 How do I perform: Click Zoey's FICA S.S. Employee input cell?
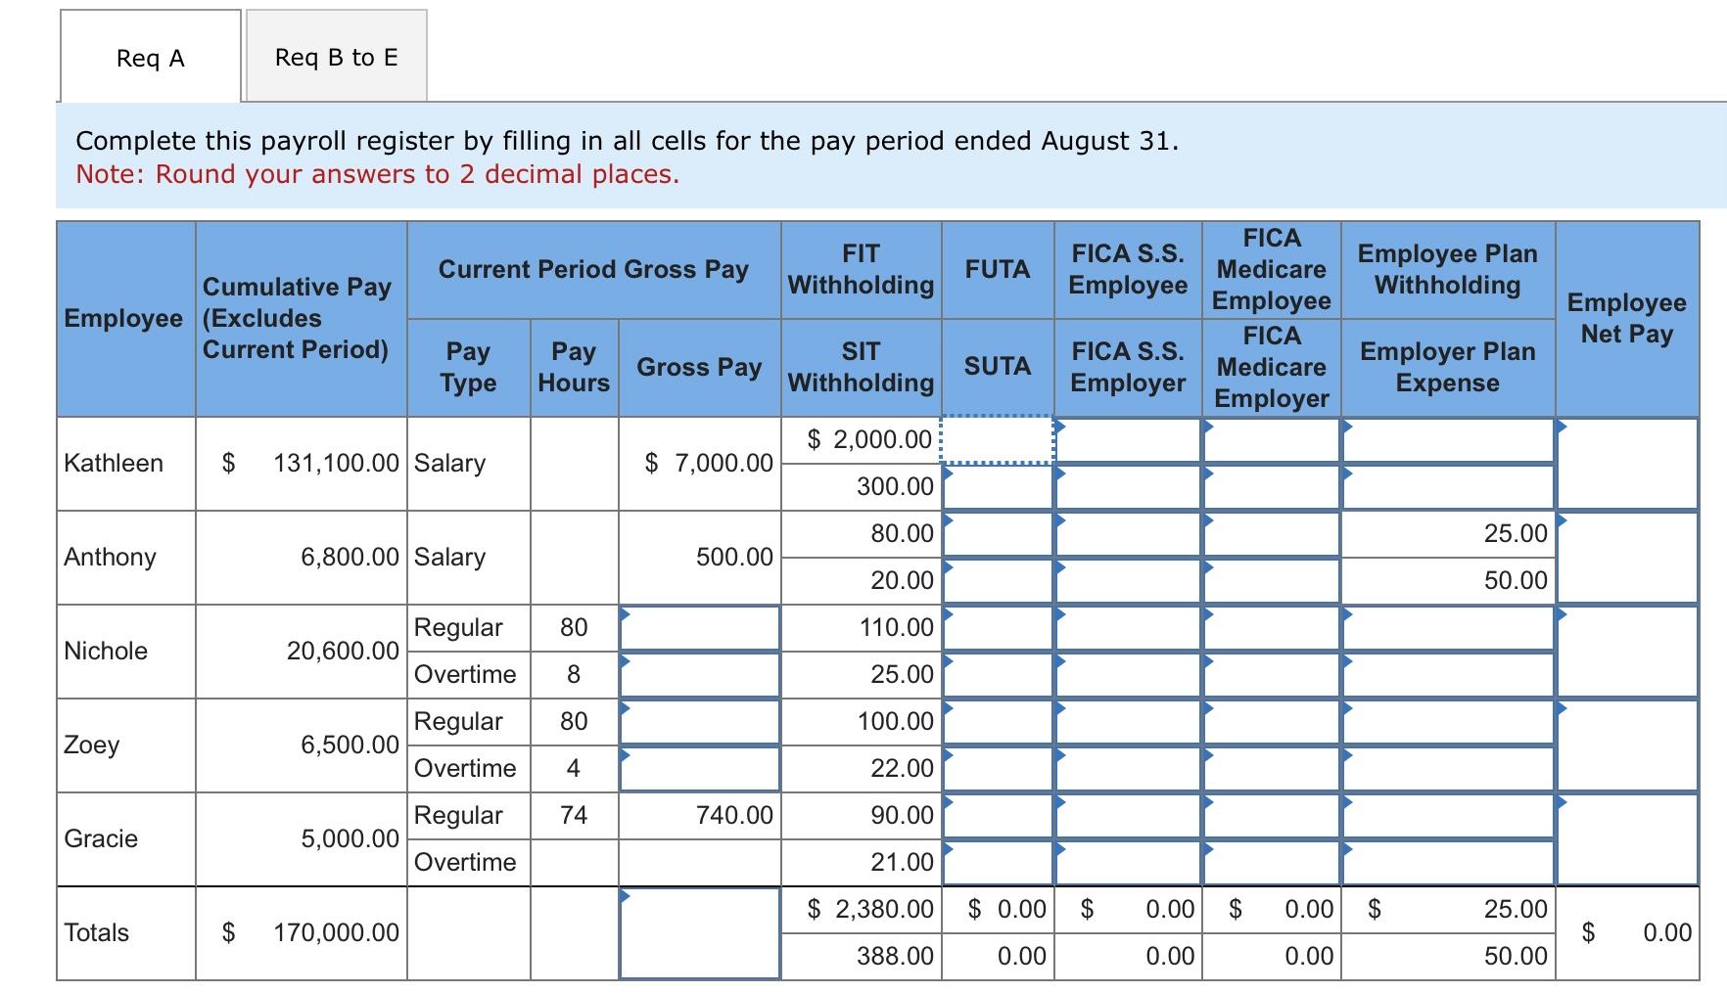[1128, 722]
